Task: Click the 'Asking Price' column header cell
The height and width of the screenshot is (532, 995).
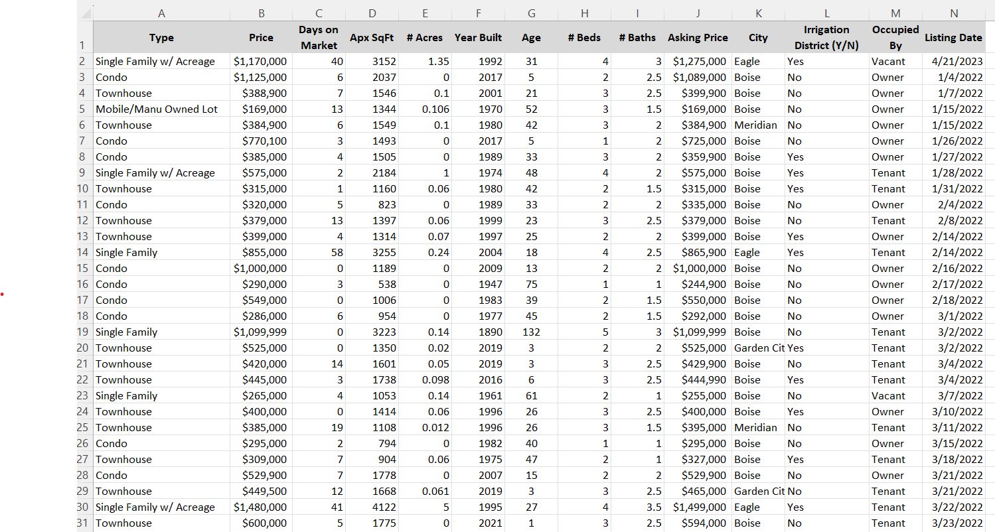Action: [698, 38]
